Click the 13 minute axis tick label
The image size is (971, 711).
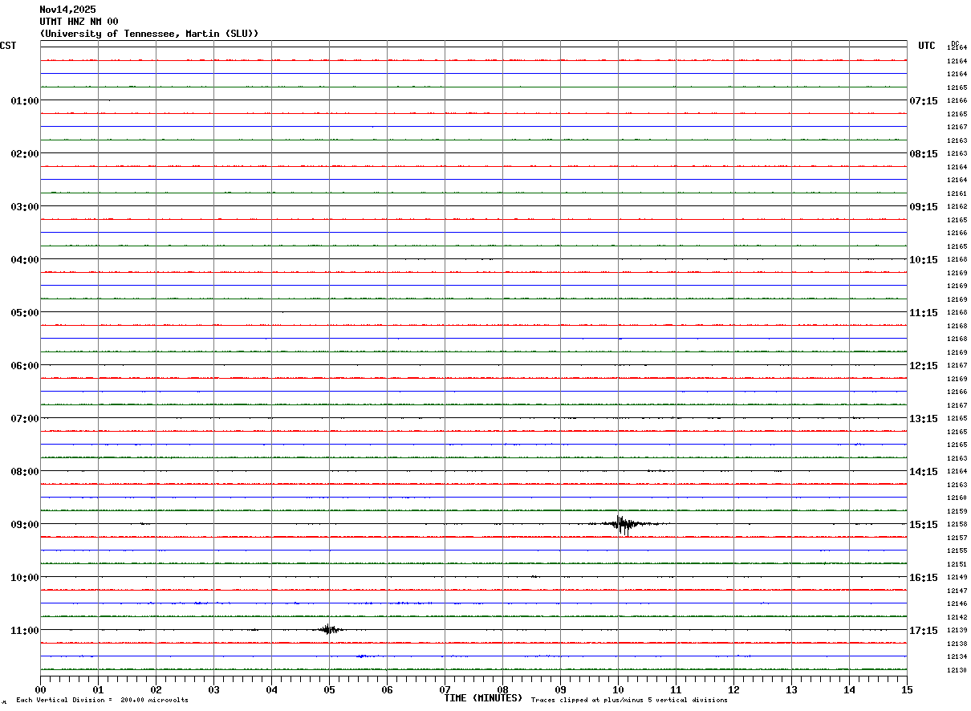[792, 689]
